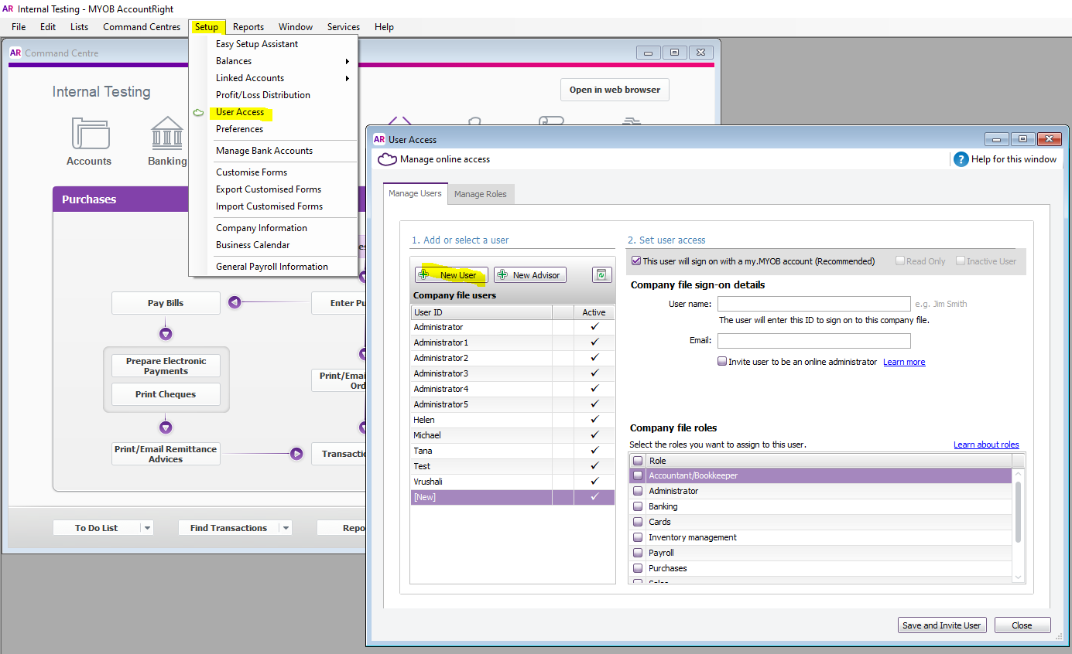Toggle the select-all roles header checkbox
Viewport: 1072px width, 654px height.
[638, 461]
